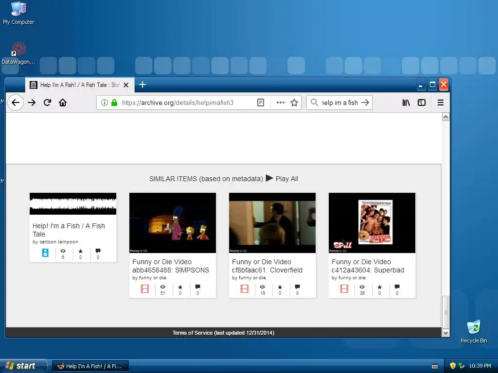
Task: Click movie film icon on Cloverfield card
Action: point(245,288)
